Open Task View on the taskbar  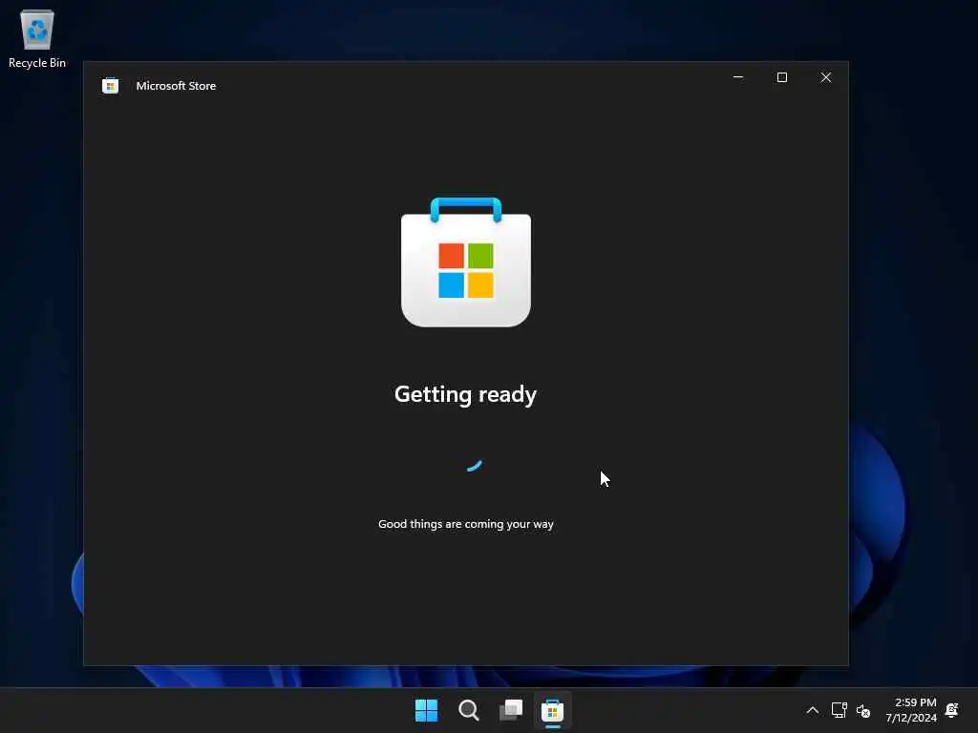pos(511,710)
